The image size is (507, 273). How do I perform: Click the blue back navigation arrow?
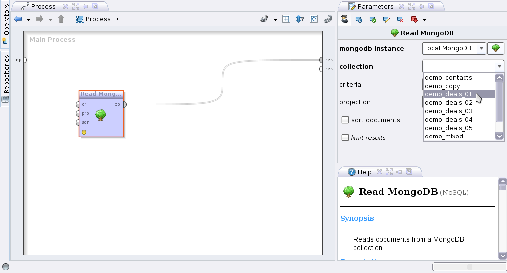18,19
